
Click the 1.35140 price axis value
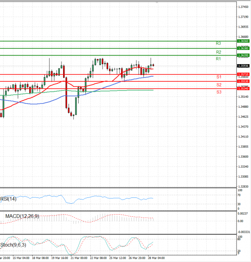[243, 97]
